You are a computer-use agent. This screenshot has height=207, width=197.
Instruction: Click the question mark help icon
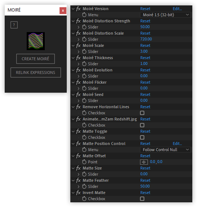14,25
